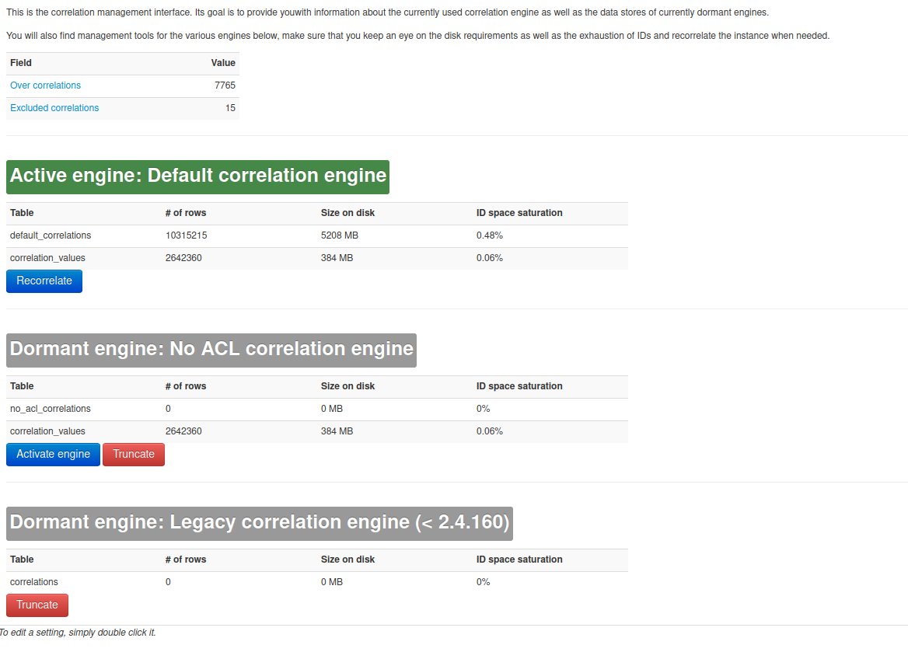Click 0% saturation in Legacy correlations row
908x652 pixels.
tap(483, 581)
